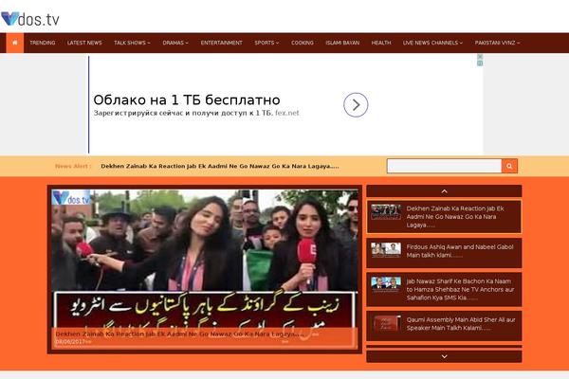Click the 'News Alert :' label
569x379 pixels.
73,166
